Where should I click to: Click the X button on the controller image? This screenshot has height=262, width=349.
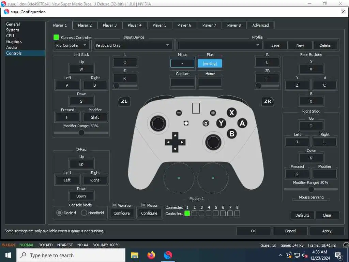[232, 113]
